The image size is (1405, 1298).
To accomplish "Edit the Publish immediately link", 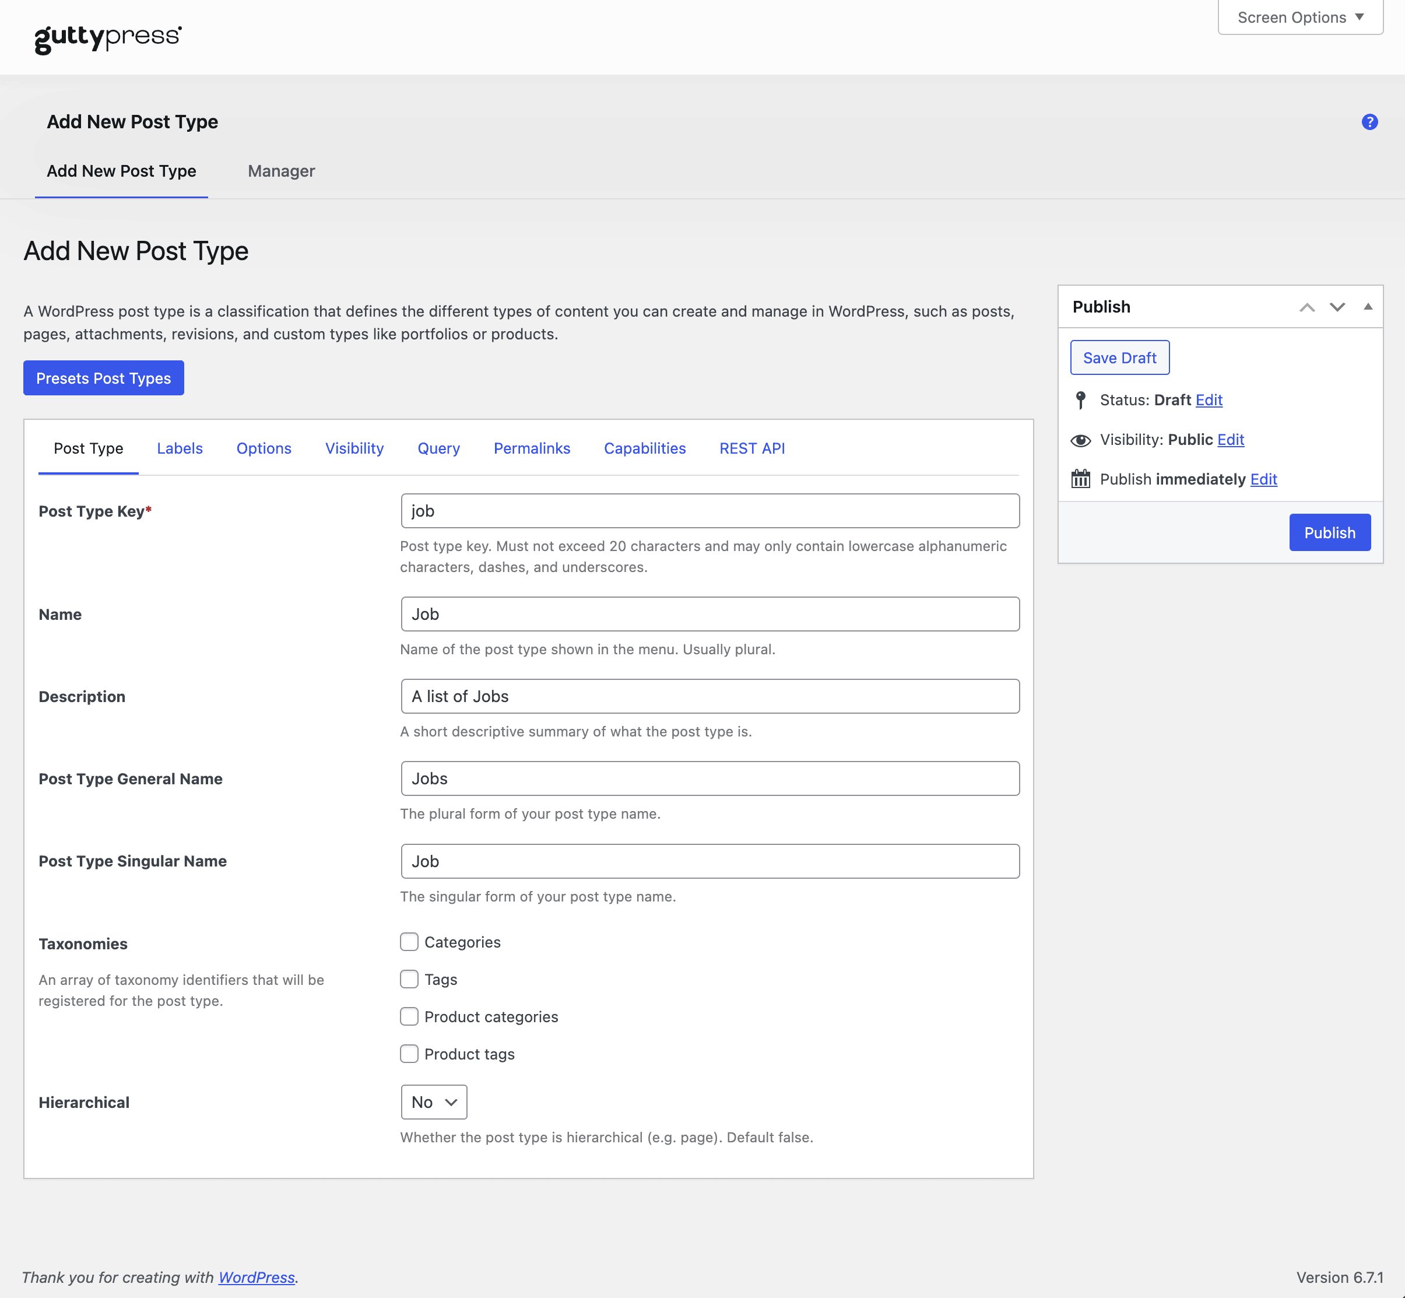I will [x=1263, y=479].
